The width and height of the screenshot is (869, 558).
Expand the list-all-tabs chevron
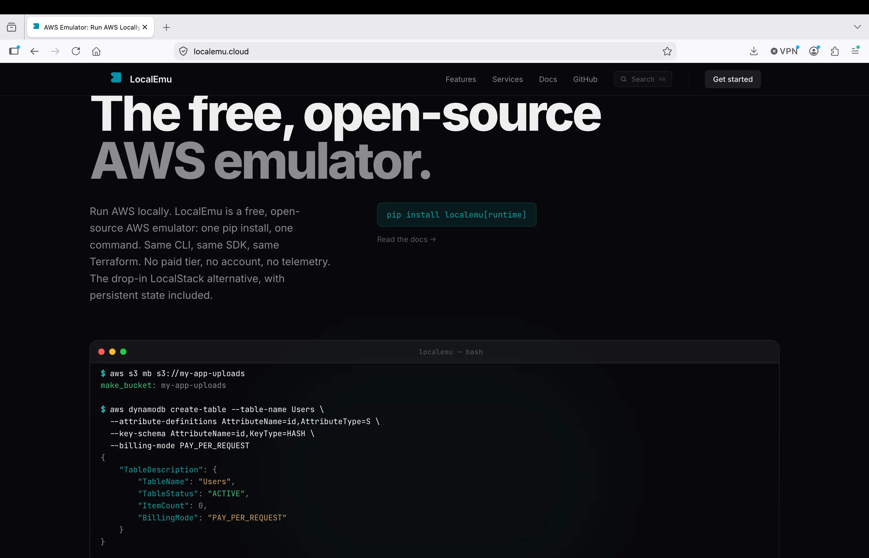(x=857, y=27)
